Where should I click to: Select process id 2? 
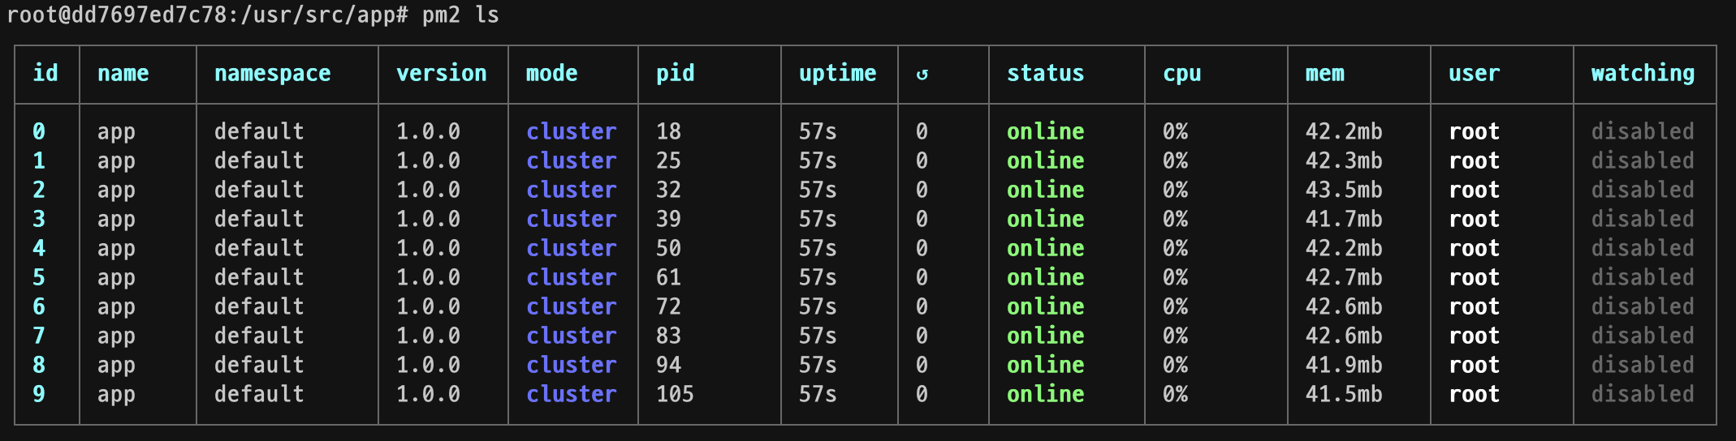click(39, 190)
